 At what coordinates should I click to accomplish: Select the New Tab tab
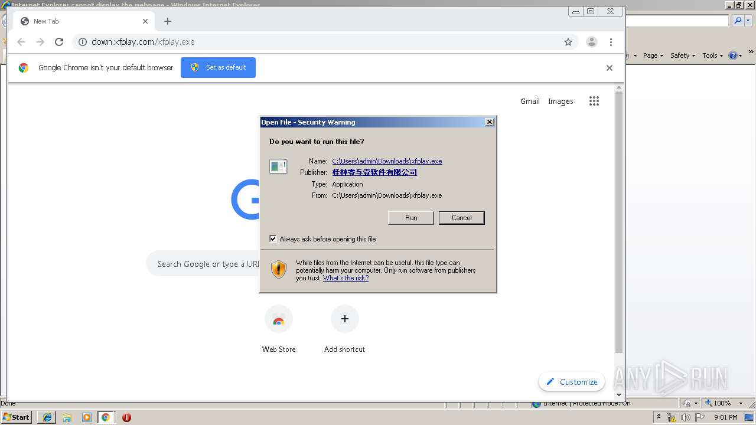(x=83, y=21)
